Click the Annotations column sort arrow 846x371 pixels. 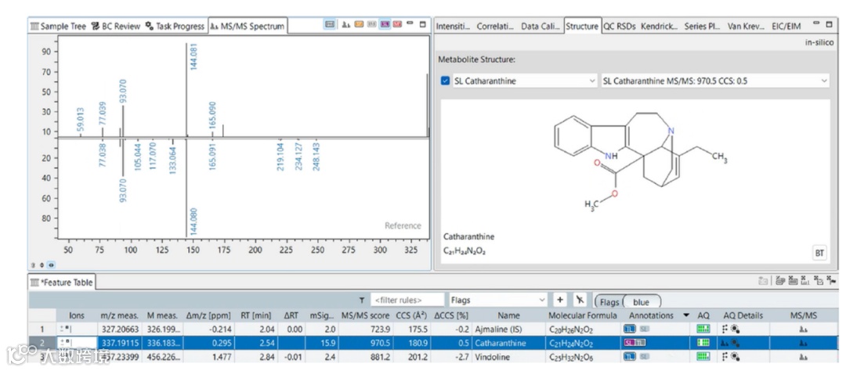point(686,315)
